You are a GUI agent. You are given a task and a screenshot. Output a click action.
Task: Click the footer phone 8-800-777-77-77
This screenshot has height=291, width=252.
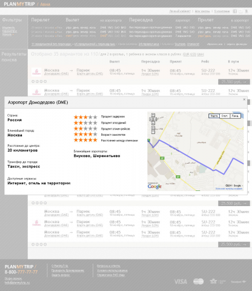pyautogui.click(x=21, y=272)
